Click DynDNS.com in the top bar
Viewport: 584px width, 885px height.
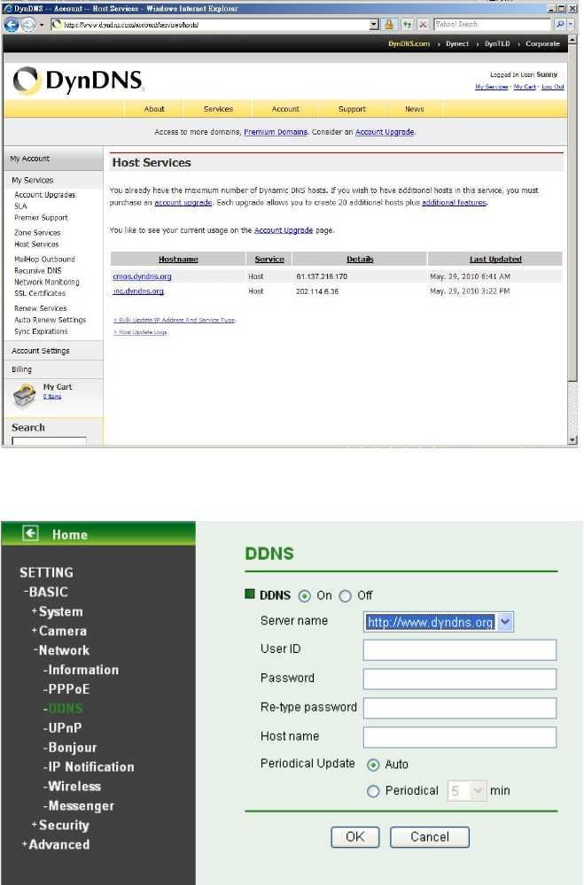coord(409,43)
